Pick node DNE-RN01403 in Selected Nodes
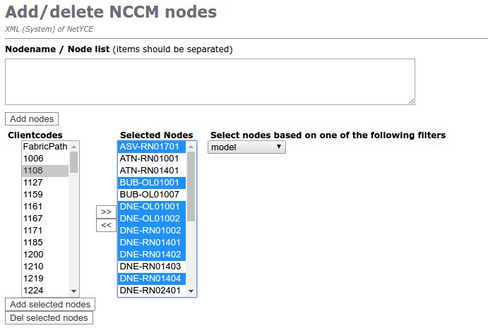This screenshot has height=335, width=488. (150, 267)
